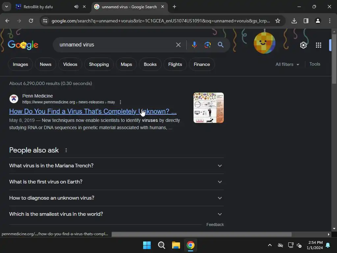
Task: Show hidden system tray icons
Action: pos(270,245)
